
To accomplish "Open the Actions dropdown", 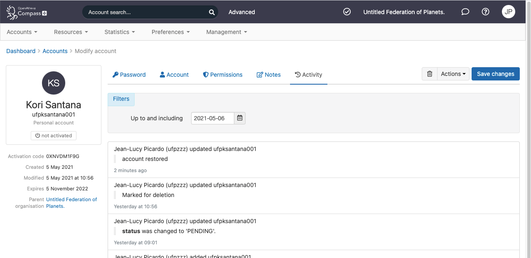I will click(x=452, y=74).
